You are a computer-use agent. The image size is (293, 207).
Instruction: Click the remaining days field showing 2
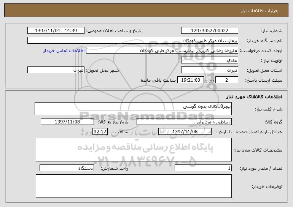[x=227, y=80]
